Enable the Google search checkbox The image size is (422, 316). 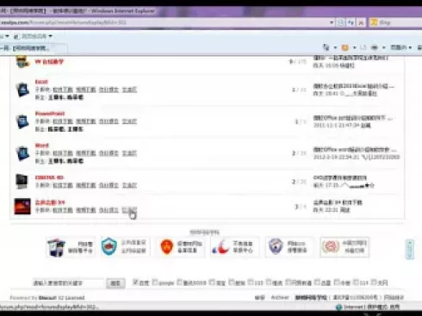pyautogui.click(x=155, y=282)
